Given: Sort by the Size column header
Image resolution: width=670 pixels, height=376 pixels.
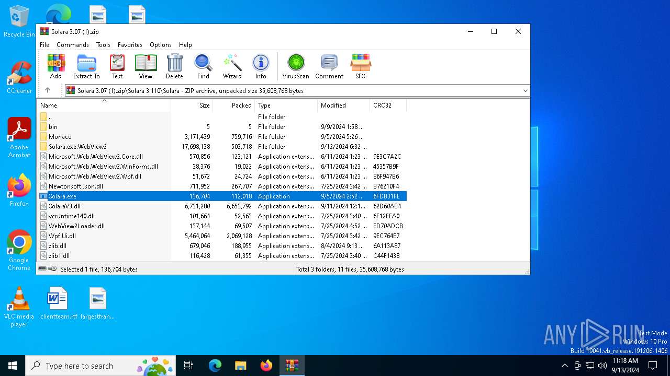Looking at the screenshot, I should coord(192,105).
